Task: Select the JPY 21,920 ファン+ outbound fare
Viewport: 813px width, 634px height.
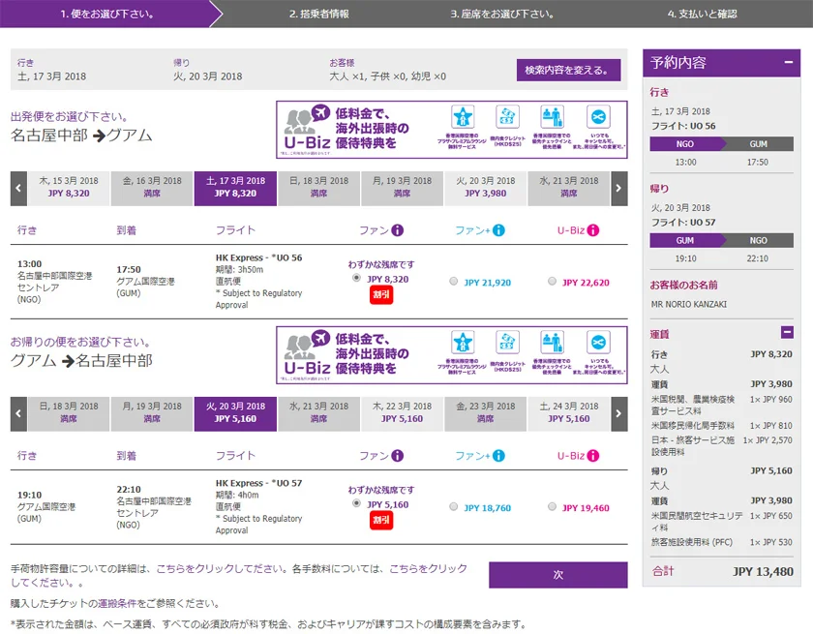Action: (455, 282)
